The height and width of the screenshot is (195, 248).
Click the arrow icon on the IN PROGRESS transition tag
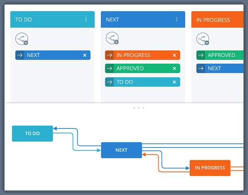pyautogui.click(x=110, y=55)
